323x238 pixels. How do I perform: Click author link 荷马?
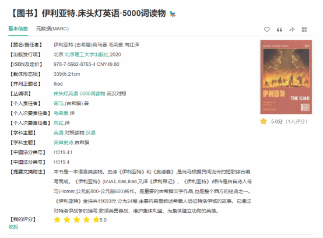point(58,103)
